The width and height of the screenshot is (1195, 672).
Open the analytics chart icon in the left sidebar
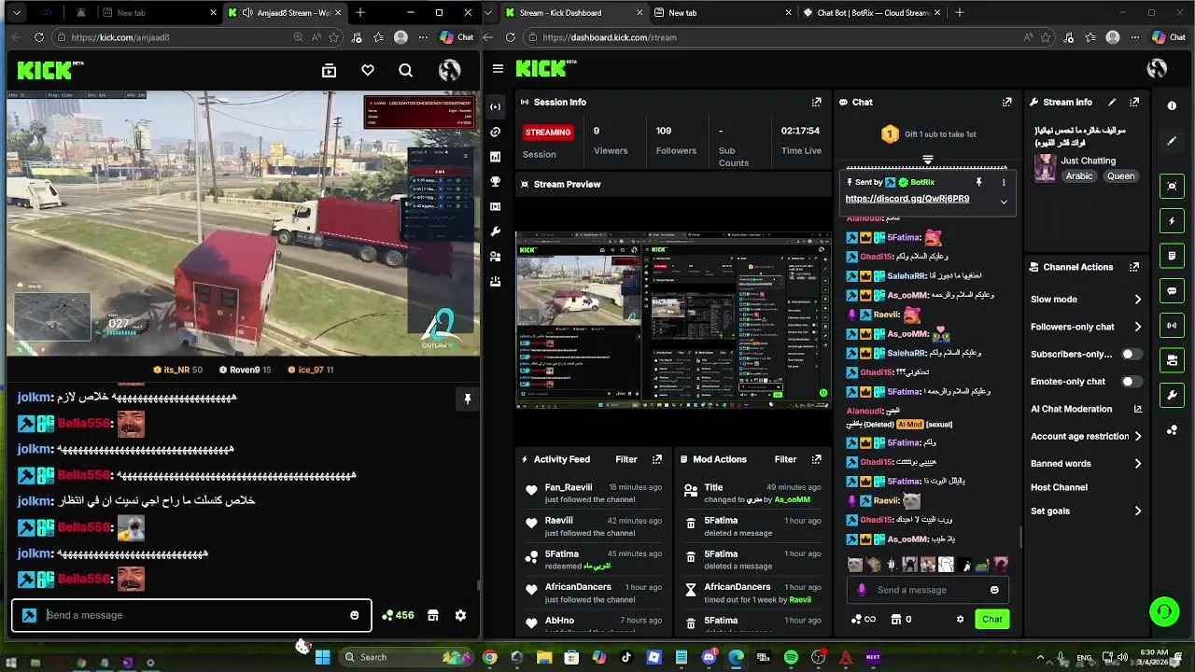tap(495, 157)
